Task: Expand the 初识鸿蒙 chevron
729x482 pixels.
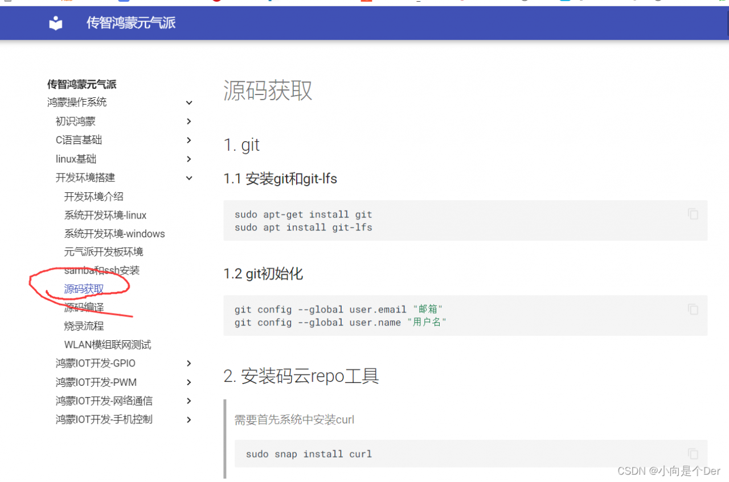Action: [x=189, y=121]
